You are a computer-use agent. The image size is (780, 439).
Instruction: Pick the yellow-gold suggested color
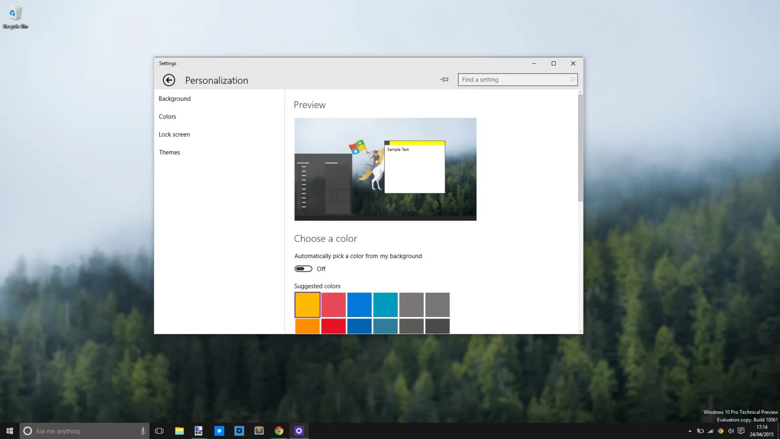click(x=307, y=305)
